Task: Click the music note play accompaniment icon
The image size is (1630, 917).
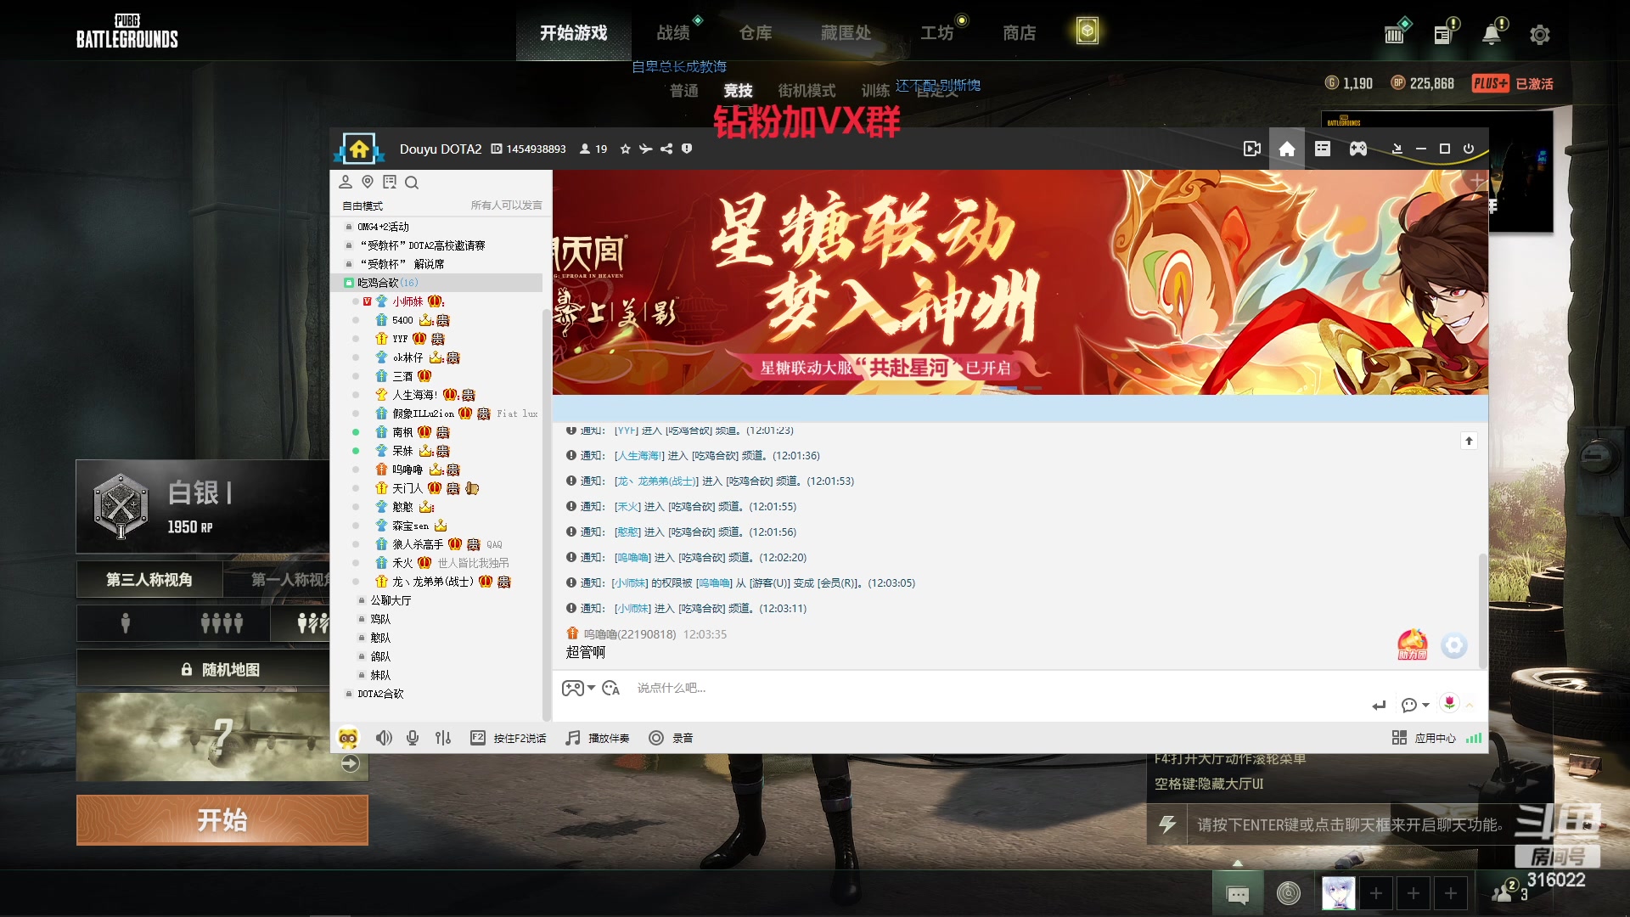Action: pyautogui.click(x=574, y=738)
